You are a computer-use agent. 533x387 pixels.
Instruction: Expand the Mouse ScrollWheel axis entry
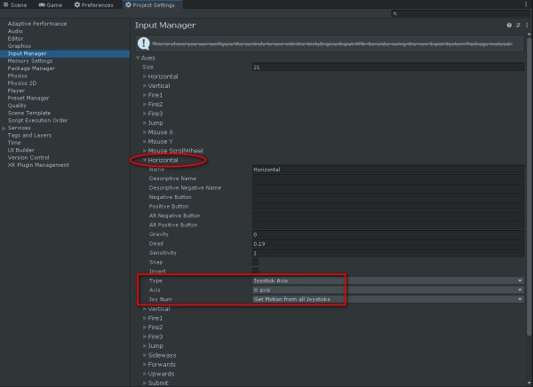pos(144,151)
